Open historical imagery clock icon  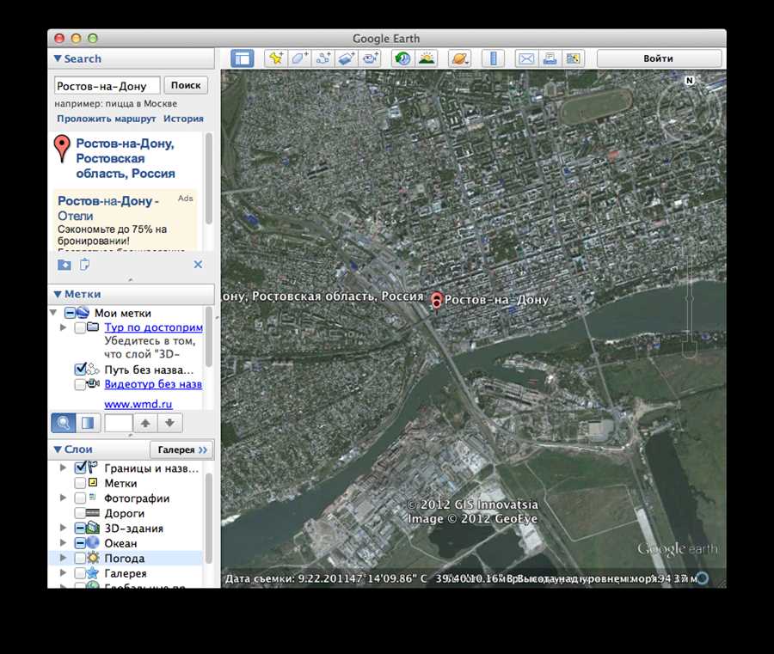pyautogui.click(x=402, y=58)
